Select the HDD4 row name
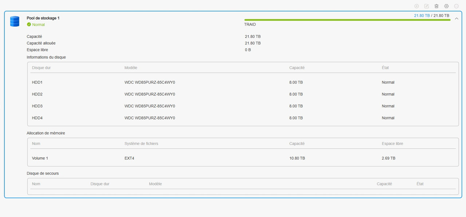The height and width of the screenshot is (217, 466). [x=37, y=118]
